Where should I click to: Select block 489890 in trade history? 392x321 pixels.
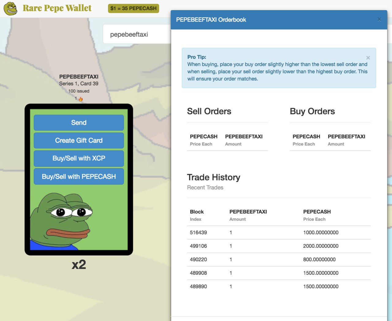click(x=198, y=286)
